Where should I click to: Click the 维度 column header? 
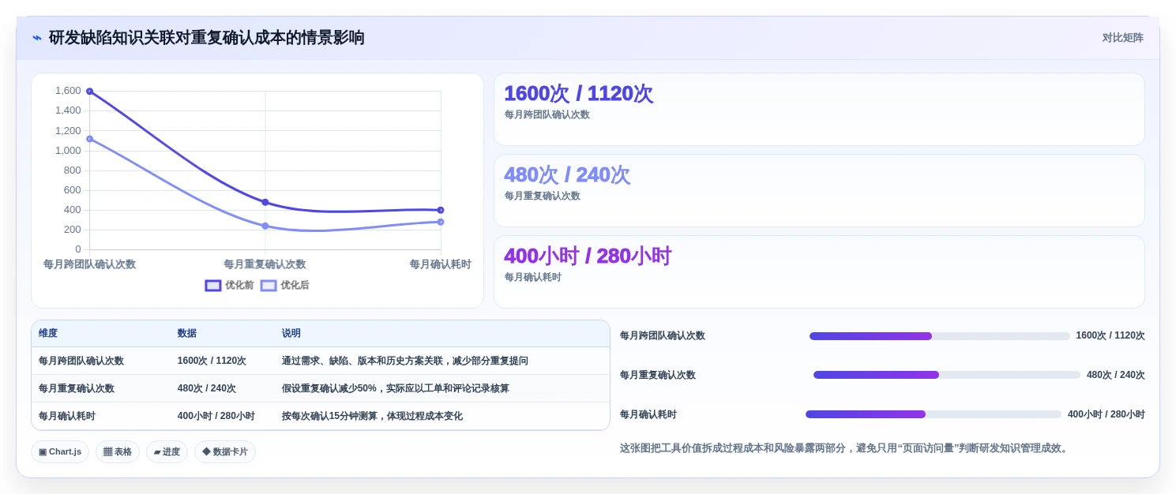click(48, 334)
